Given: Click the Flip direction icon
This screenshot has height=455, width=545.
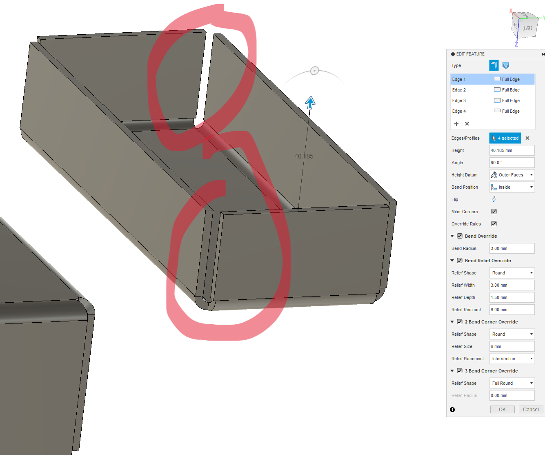Looking at the screenshot, I should click(494, 199).
